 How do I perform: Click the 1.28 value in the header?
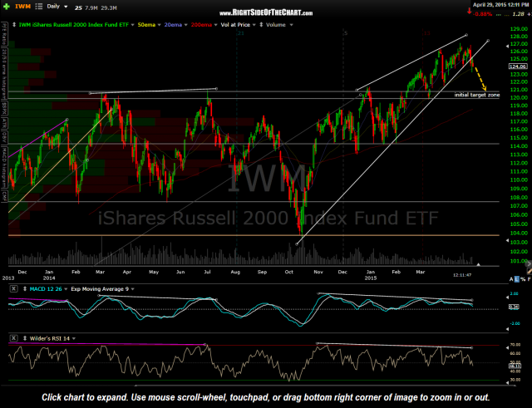(x=518, y=14)
